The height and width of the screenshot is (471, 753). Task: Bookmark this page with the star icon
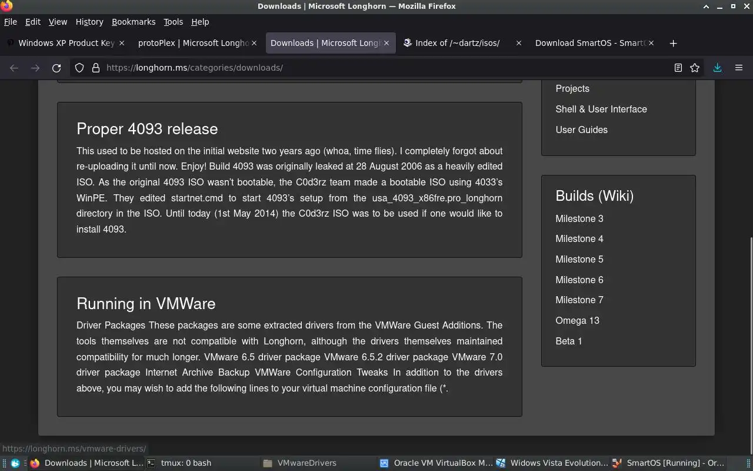click(x=695, y=68)
